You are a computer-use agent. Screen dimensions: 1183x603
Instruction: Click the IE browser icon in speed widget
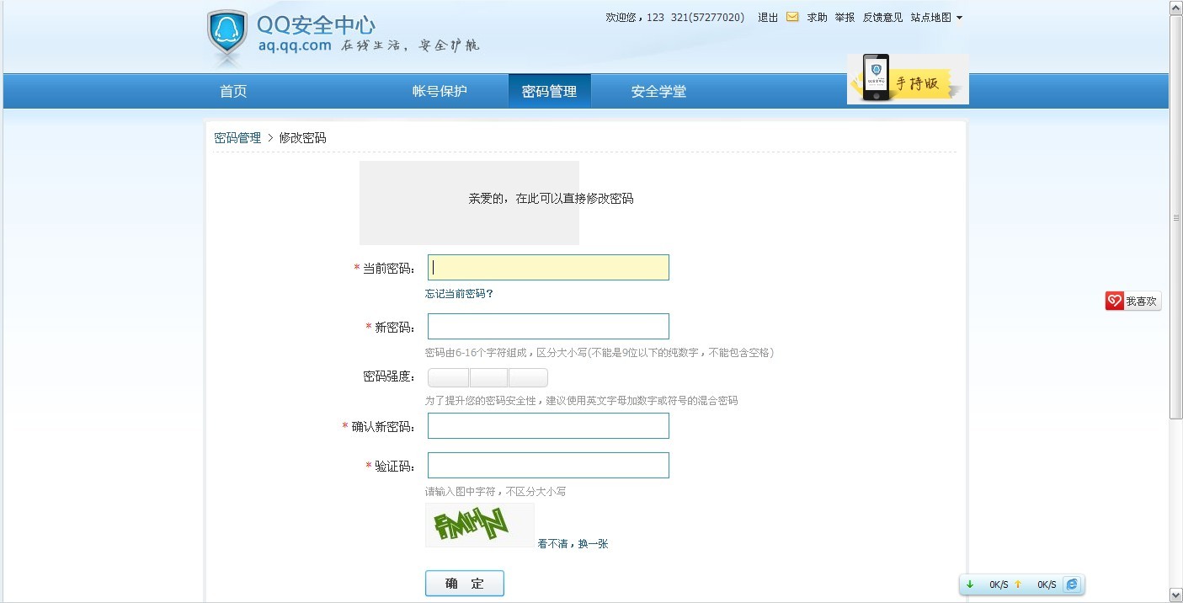pos(1071,584)
